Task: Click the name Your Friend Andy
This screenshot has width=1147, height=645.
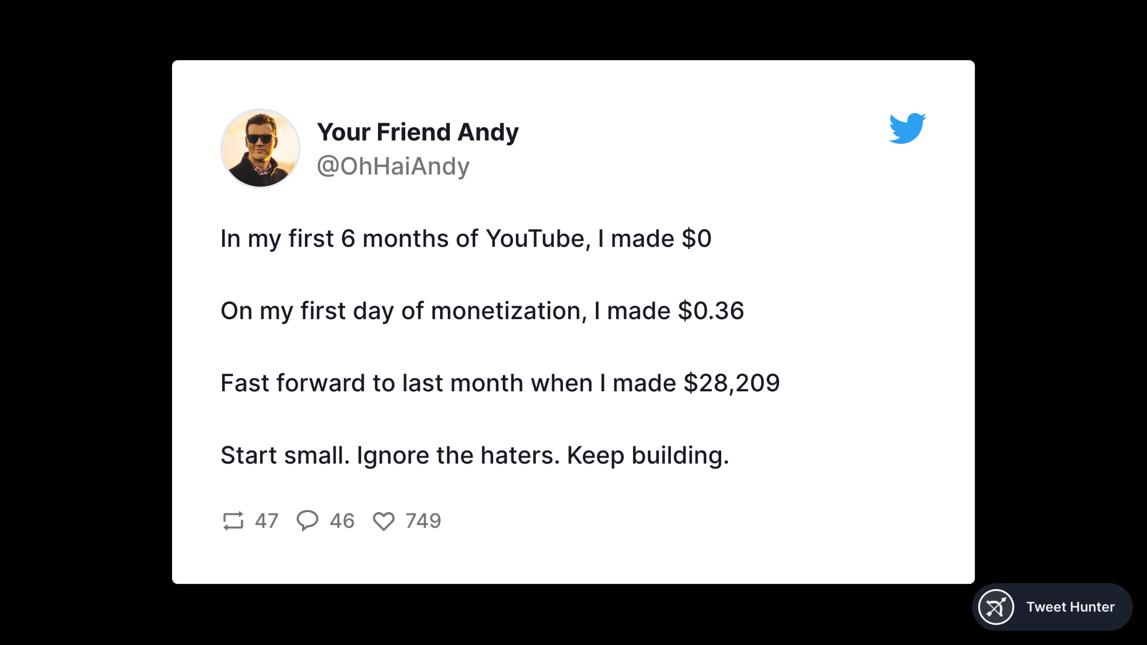Action: pos(418,132)
